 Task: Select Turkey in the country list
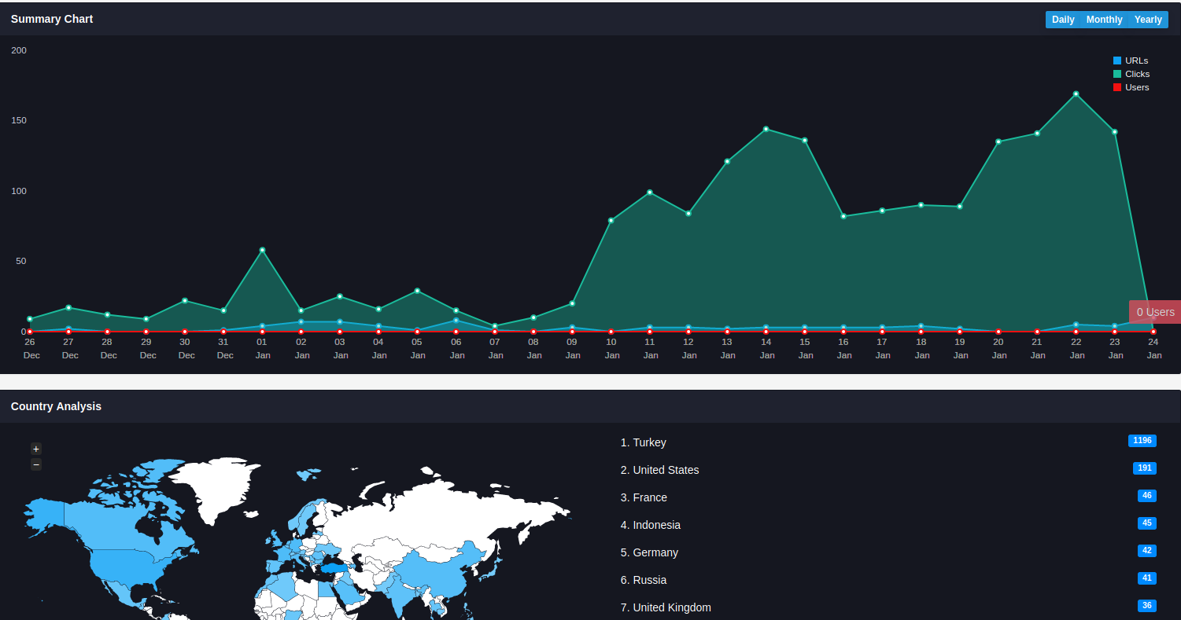(649, 442)
